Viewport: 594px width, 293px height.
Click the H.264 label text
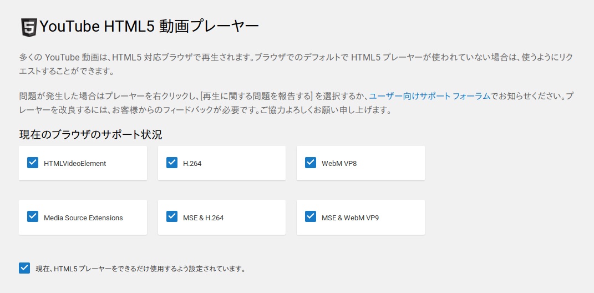click(192, 164)
